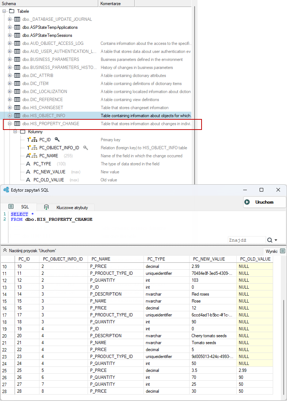Click the results grid vertical scrollbar
This screenshot has width=287, height=404.
pyautogui.click(x=283, y=348)
